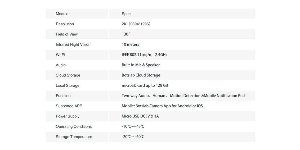The width and height of the screenshot is (300, 150).
Task: Select the Infrared Night Vision label
Action: 73,44
